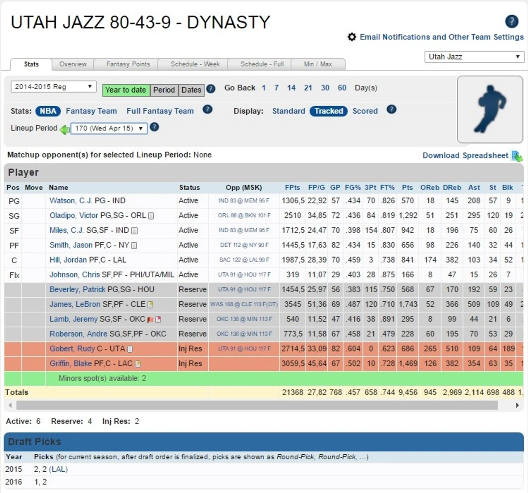Click the green previous lineup period arrow

click(x=64, y=129)
